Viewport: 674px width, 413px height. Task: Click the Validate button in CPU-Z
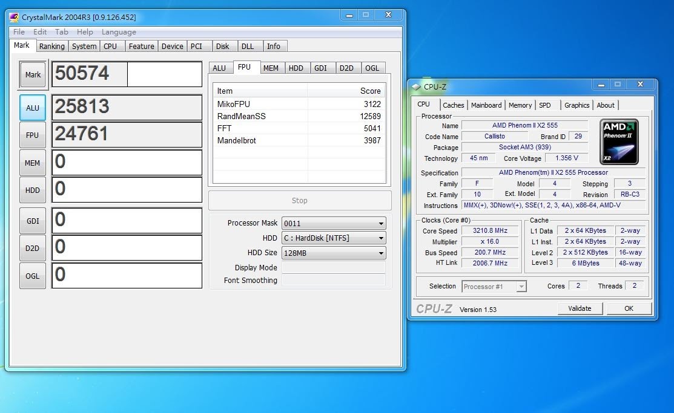tap(580, 308)
